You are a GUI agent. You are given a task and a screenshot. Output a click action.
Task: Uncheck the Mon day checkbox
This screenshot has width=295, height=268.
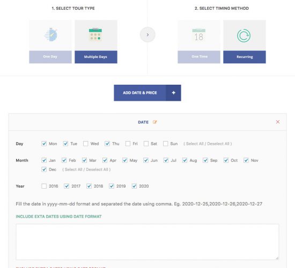(x=44, y=144)
